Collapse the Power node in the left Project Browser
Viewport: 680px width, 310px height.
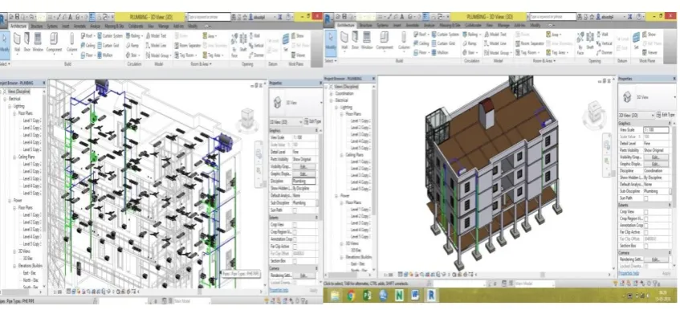pos(10,201)
